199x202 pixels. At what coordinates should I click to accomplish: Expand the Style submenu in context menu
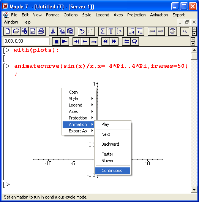point(79,99)
